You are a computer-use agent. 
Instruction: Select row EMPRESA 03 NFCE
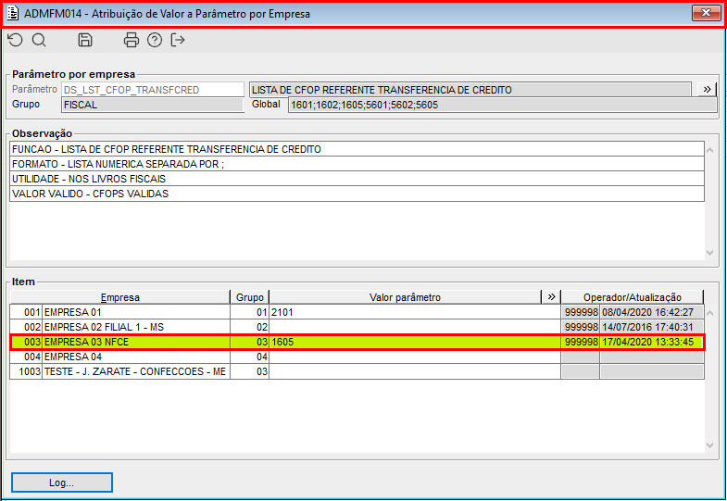[x=357, y=342]
